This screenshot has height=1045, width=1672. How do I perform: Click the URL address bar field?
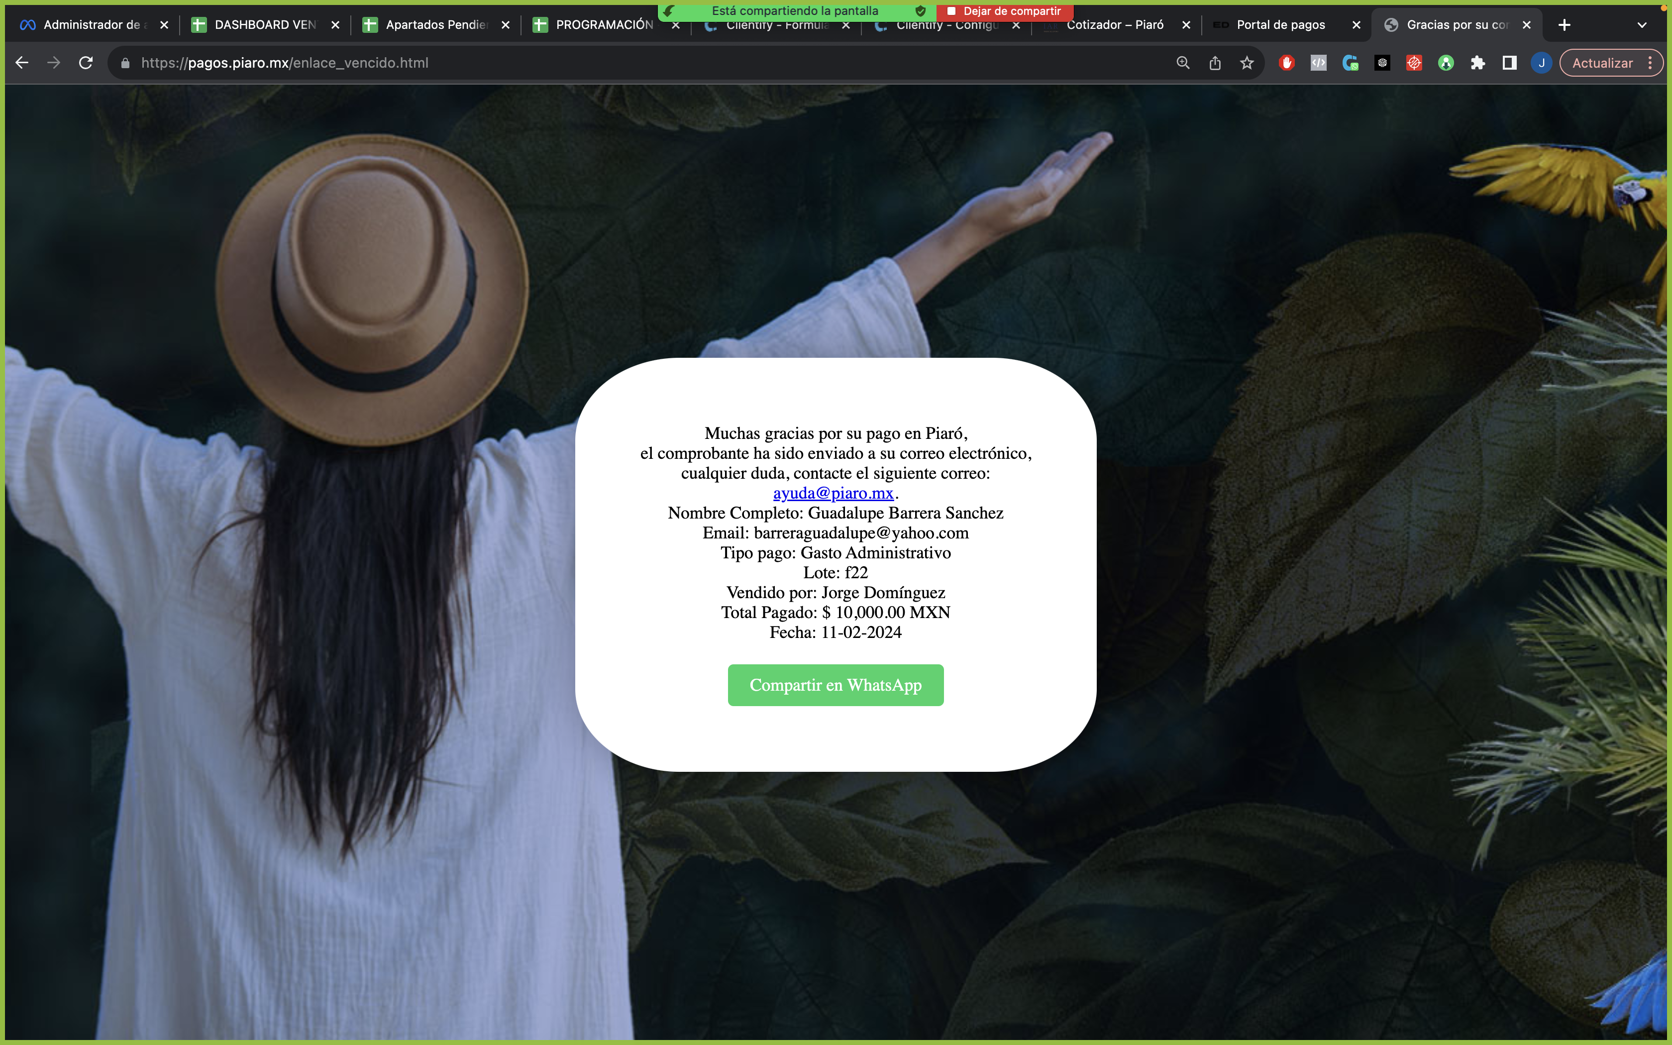pos(622,63)
